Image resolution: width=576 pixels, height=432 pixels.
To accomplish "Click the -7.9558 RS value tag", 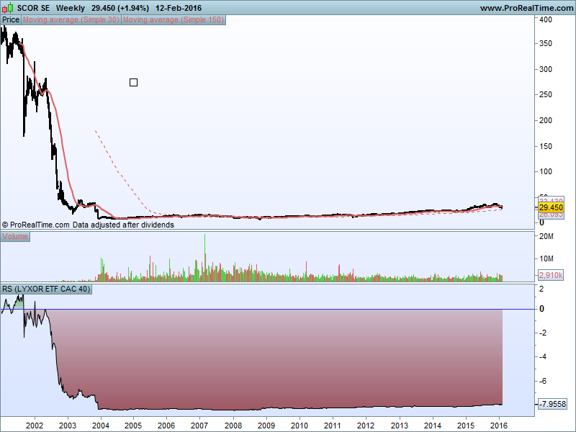I will (x=552, y=404).
